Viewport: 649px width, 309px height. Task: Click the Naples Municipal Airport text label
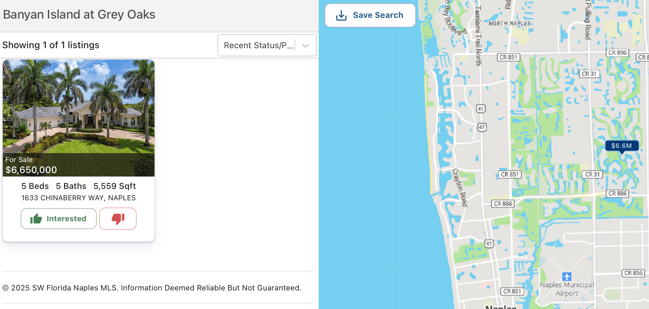click(x=567, y=289)
